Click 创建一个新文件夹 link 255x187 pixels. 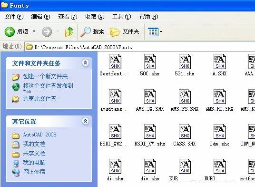(x=45, y=76)
